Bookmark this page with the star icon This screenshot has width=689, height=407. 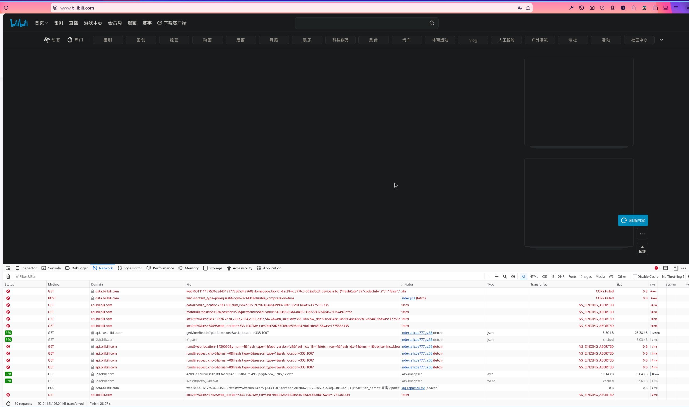tap(528, 8)
